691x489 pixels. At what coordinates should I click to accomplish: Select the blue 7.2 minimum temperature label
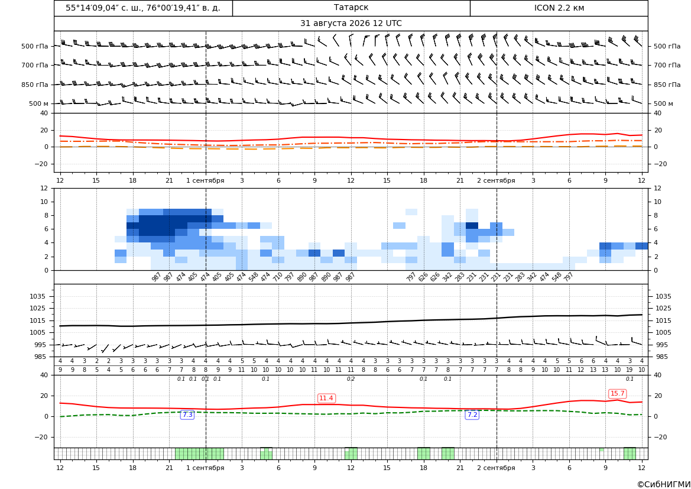(472, 414)
